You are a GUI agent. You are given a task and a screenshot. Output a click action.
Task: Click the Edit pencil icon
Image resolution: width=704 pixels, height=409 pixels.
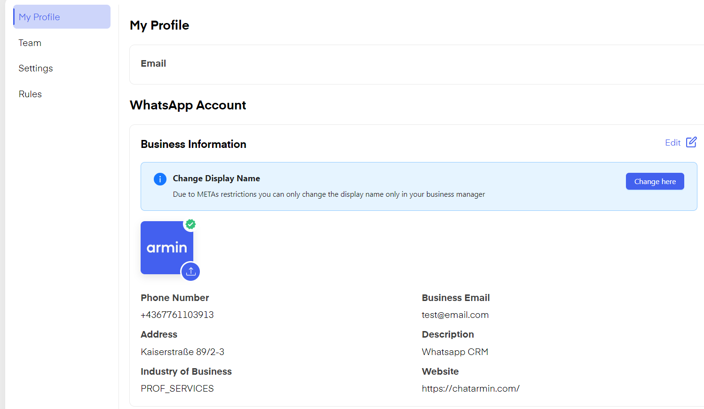691,142
